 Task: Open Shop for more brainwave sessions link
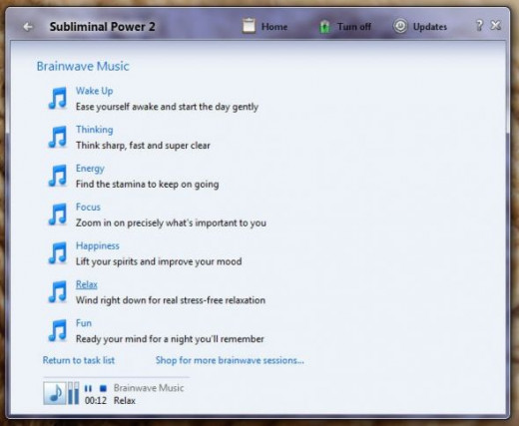230,360
